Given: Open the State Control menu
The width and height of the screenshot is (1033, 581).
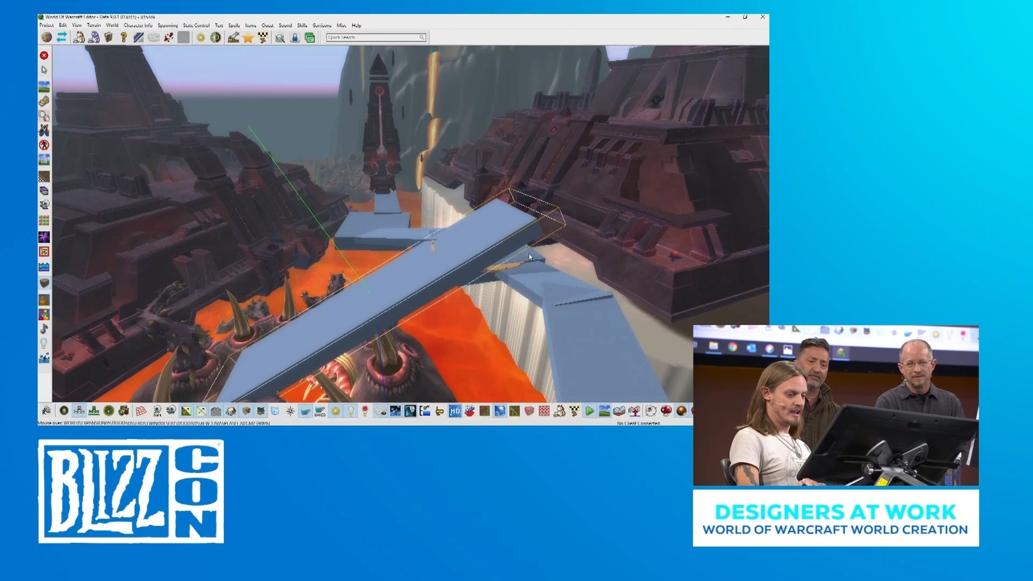Looking at the screenshot, I should [x=196, y=25].
